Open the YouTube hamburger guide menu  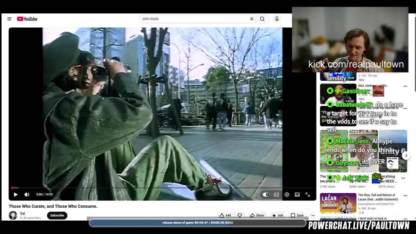[x=9, y=19]
